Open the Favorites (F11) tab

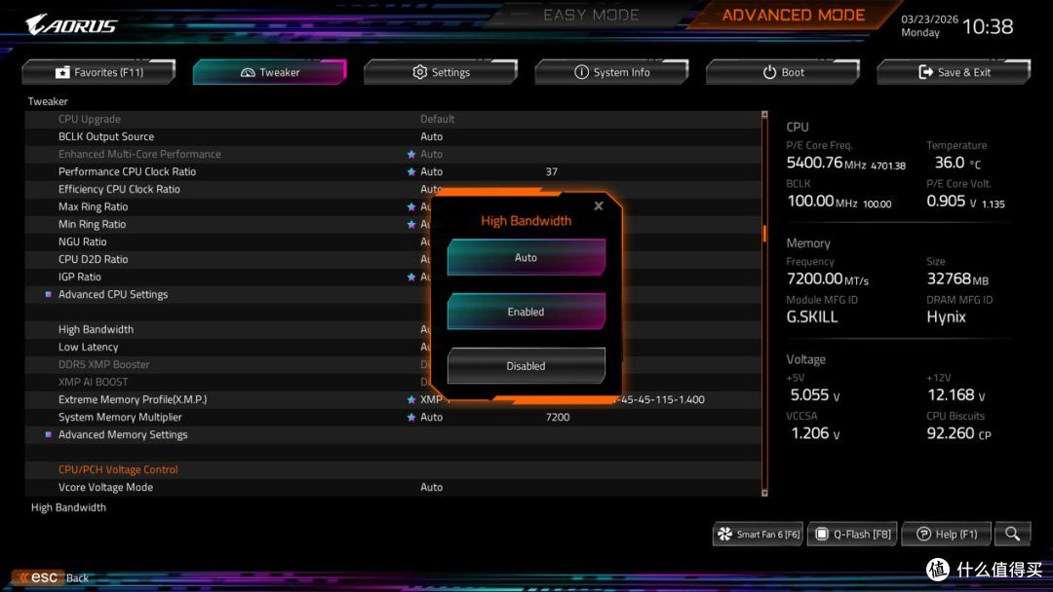(98, 72)
